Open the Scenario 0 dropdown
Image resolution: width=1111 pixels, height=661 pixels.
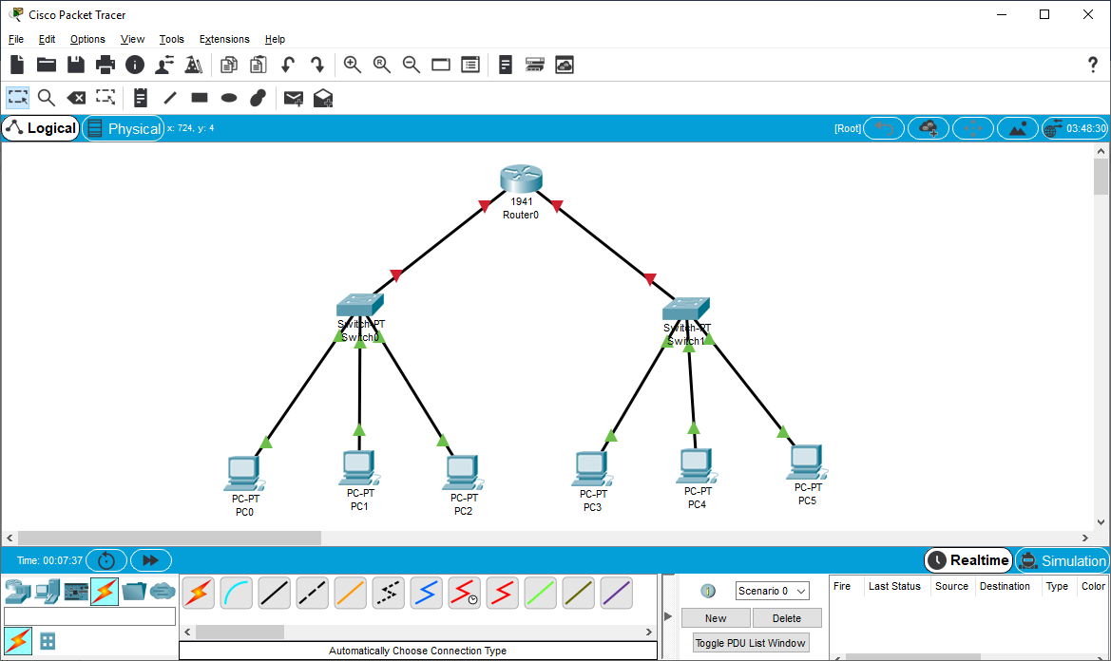773,590
